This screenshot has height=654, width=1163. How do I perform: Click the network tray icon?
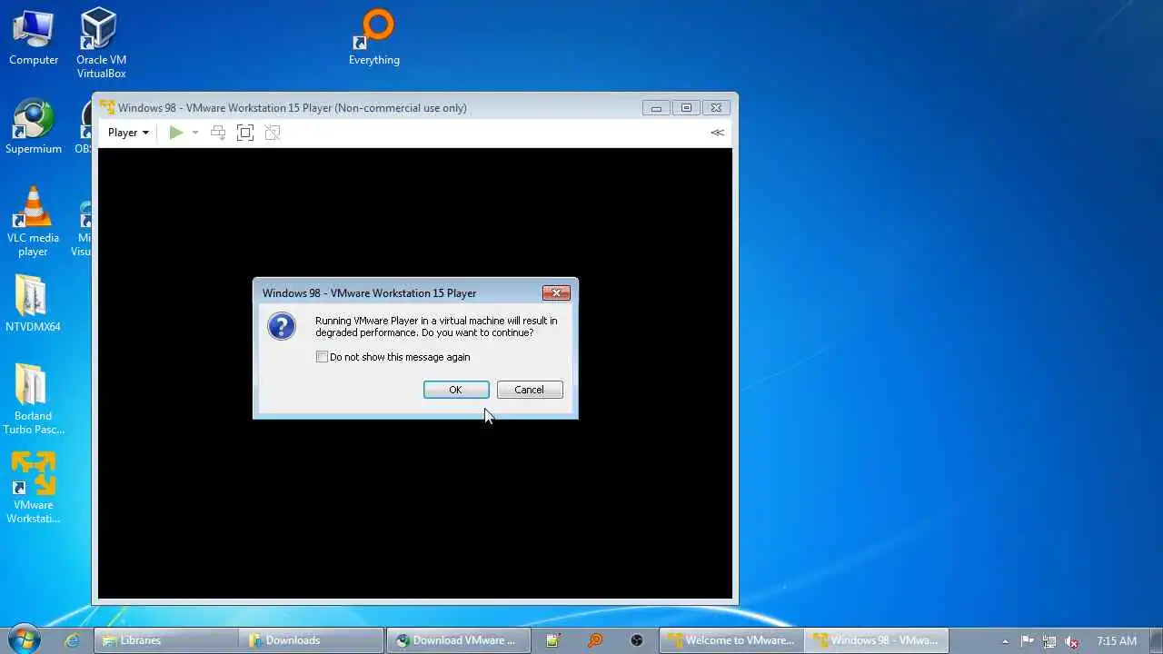[x=1049, y=641]
